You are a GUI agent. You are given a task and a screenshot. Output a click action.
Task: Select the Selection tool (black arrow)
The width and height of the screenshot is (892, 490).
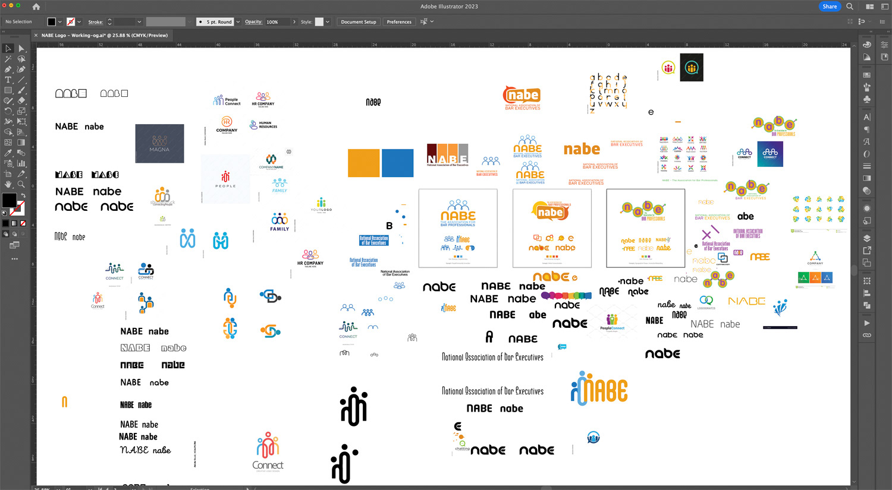click(8, 49)
